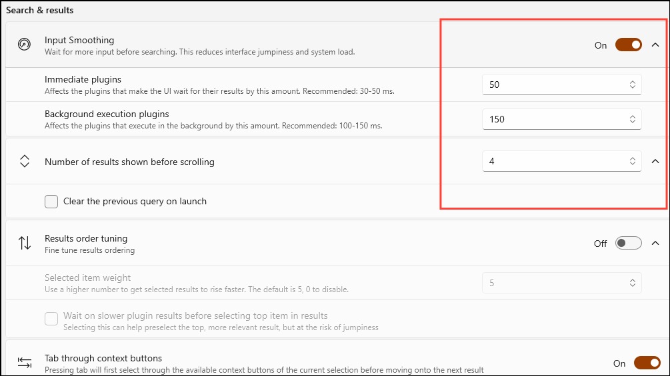Screen dimensions: 670x376
Task: Collapse the Number of results section chevron
Action: tap(655, 161)
